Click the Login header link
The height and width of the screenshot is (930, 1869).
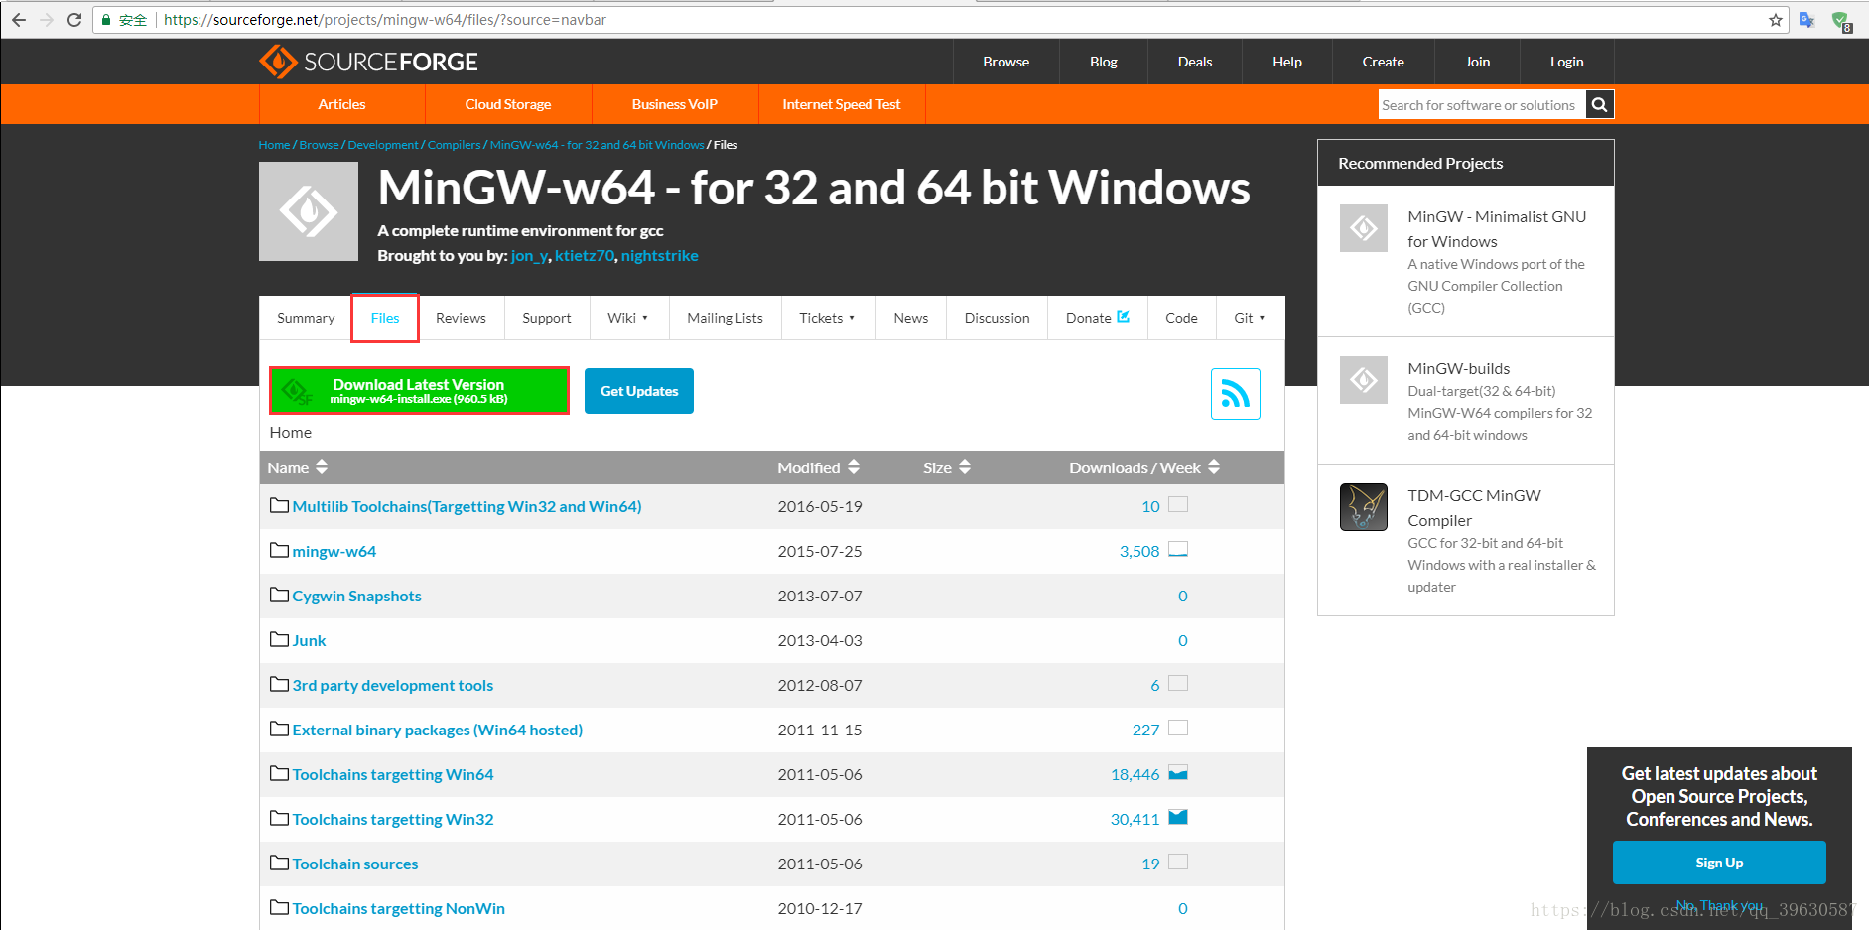(x=1567, y=62)
